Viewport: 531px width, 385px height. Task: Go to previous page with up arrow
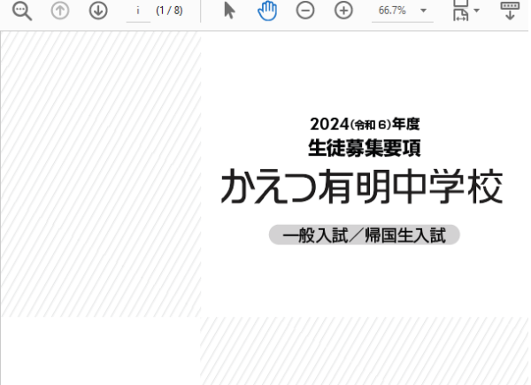60,11
